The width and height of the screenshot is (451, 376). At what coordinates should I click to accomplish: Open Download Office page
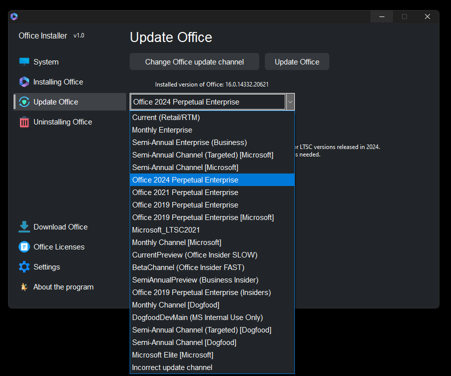tap(70, 227)
